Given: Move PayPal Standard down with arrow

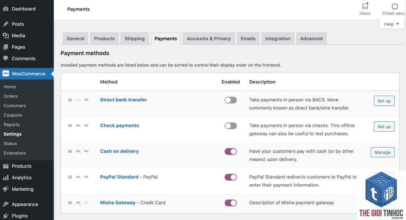Looking at the screenshot, I should [x=86, y=177].
